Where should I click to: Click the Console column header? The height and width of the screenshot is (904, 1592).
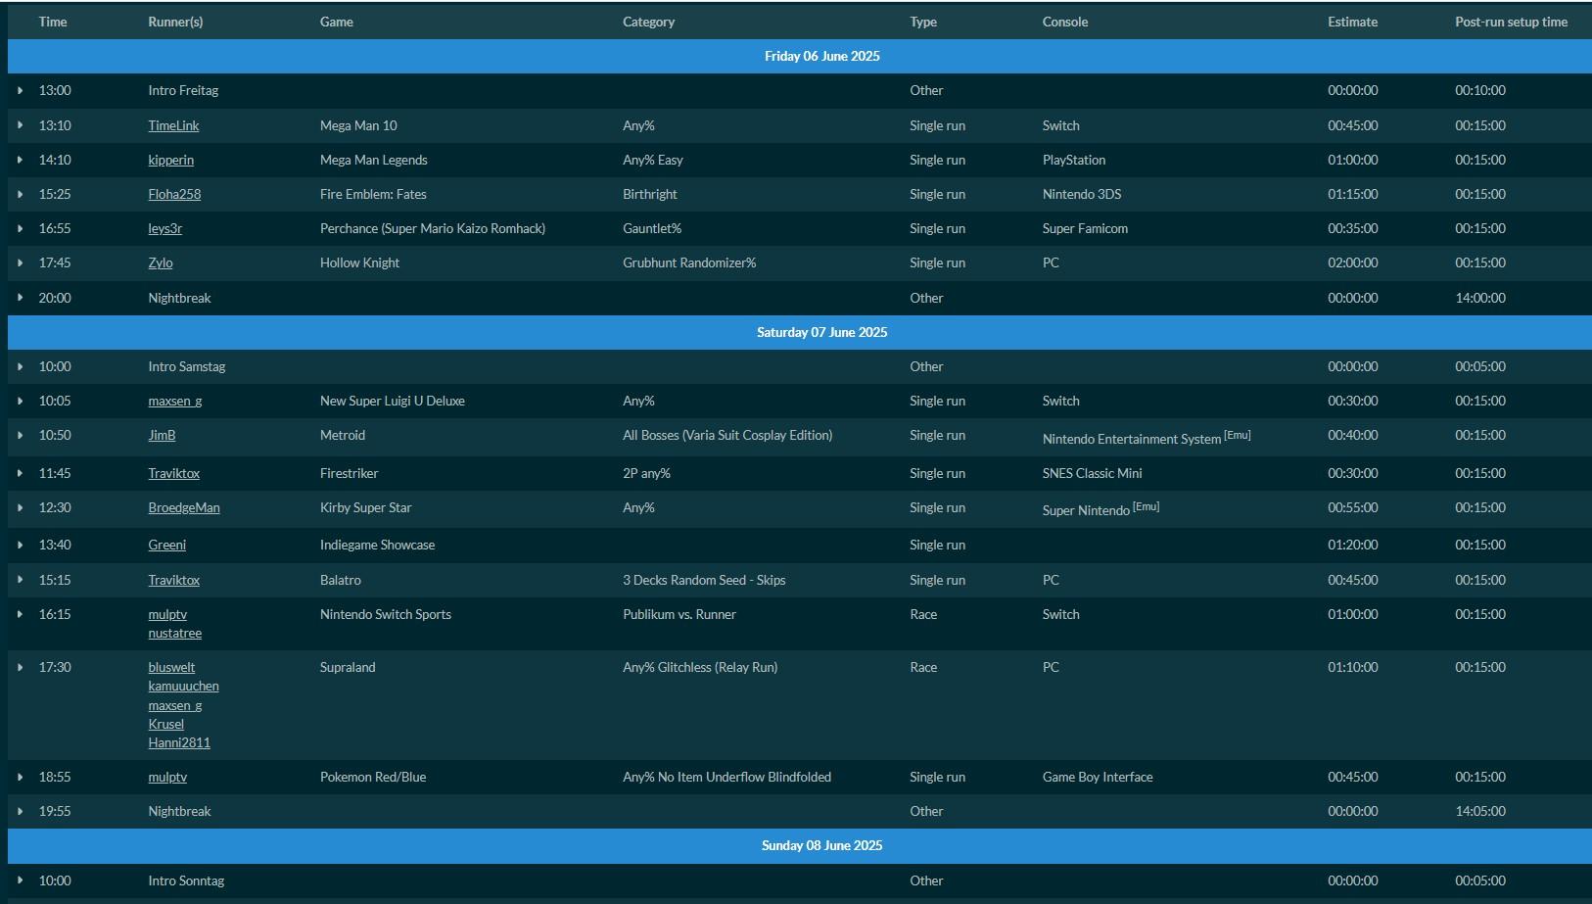(x=1065, y=22)
